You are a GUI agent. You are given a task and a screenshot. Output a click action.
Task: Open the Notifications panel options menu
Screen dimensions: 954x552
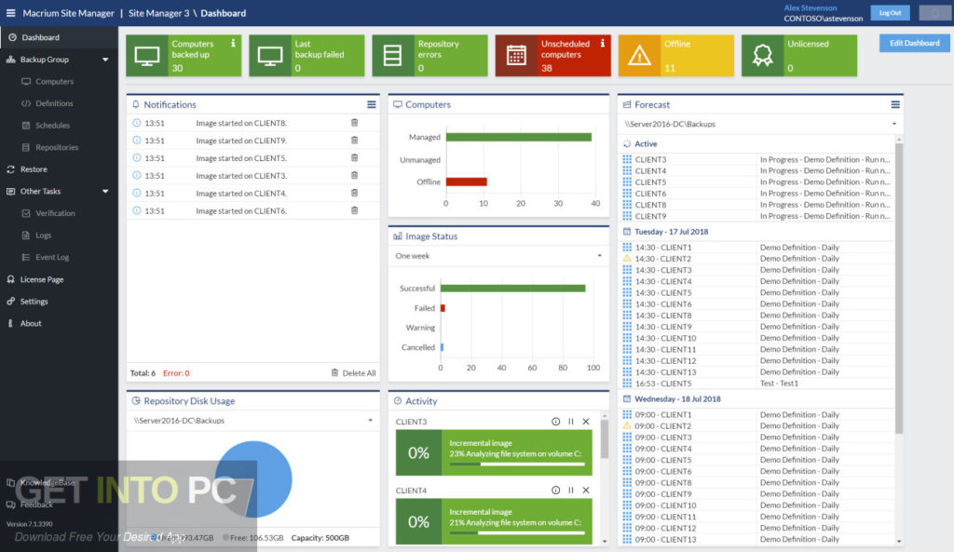tap(372, 104)
